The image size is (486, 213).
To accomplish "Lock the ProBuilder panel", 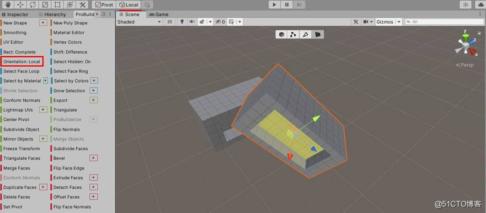I will [x=104, y=14].
